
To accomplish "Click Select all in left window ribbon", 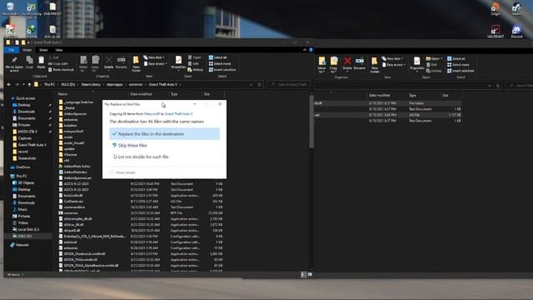I will (218, 57).
